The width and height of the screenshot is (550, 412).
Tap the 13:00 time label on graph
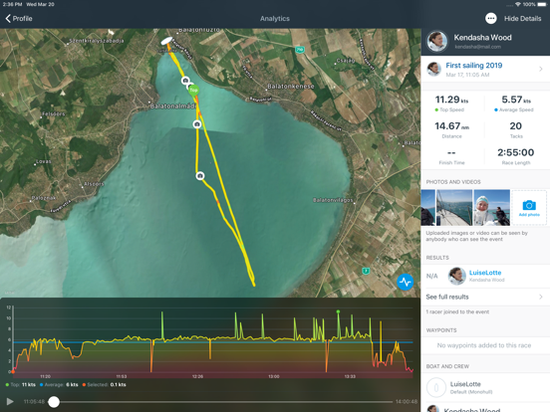(x=274, y=376)
